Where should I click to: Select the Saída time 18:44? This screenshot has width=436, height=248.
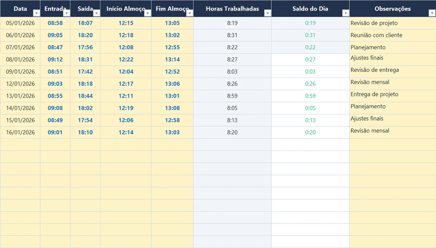click(85, 96)
